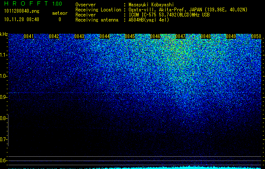Click the 0841 time marker
This screenshot has height=169, width=265.
point(29,36)
